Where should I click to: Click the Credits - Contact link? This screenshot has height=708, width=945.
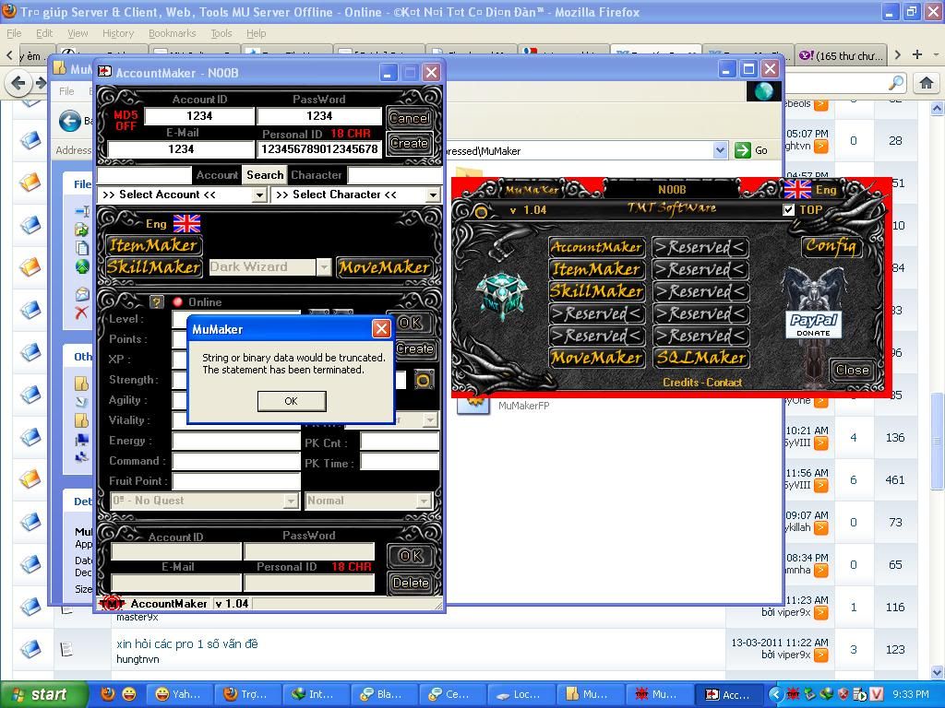[x=702, y=383]
